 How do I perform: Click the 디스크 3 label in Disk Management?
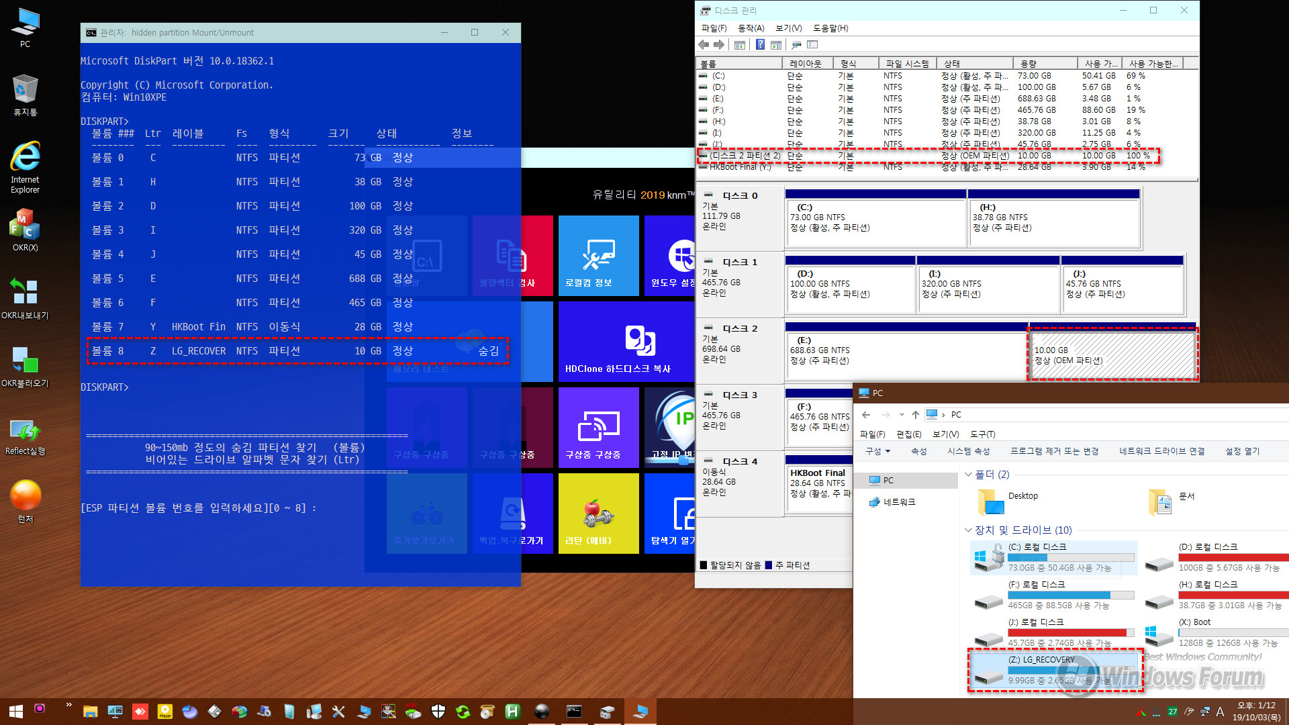pos(739,395)
